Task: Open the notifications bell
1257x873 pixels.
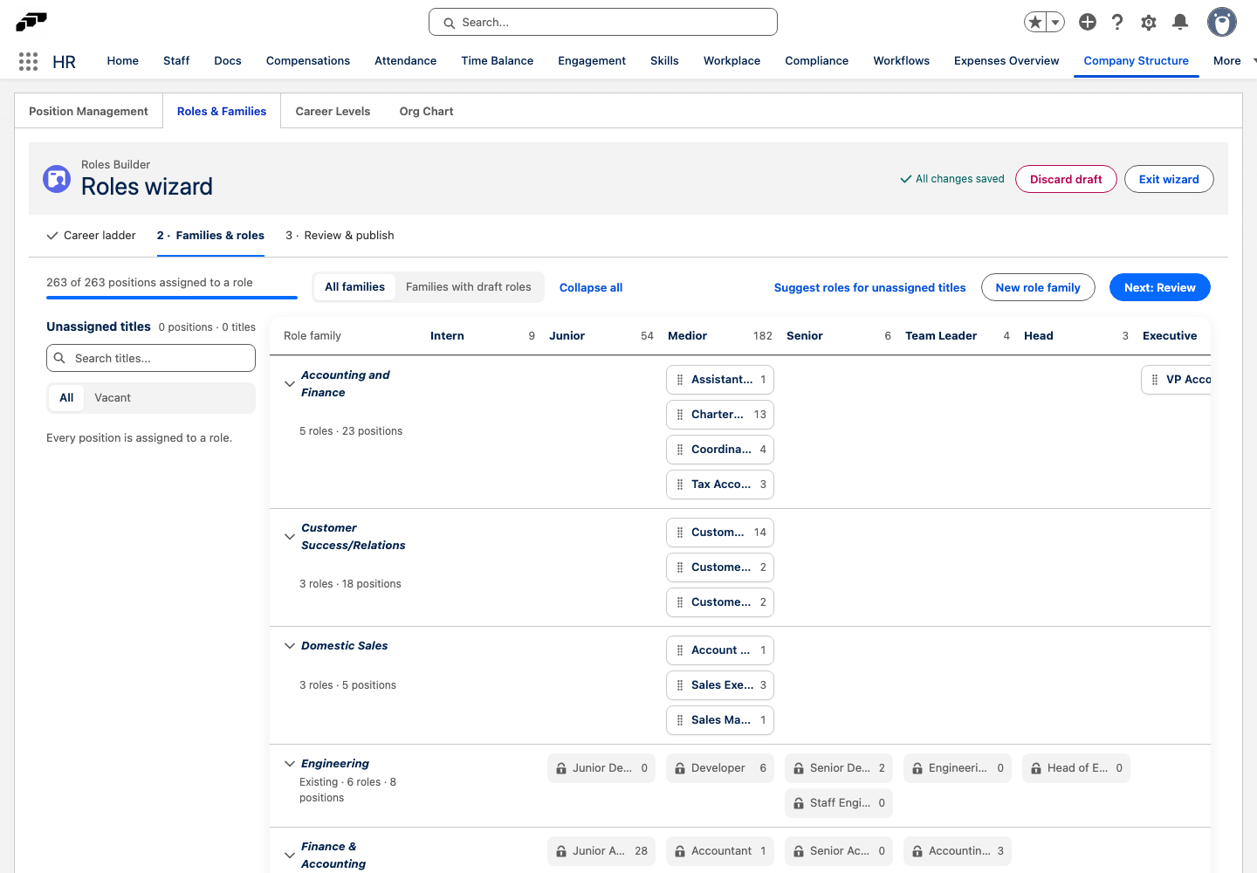Action: click(1180, 22)
